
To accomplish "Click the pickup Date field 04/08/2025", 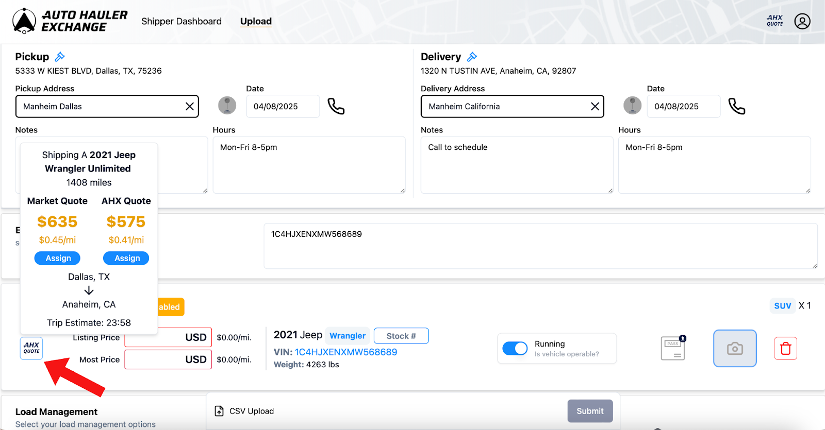I will [x=283, y=106].
